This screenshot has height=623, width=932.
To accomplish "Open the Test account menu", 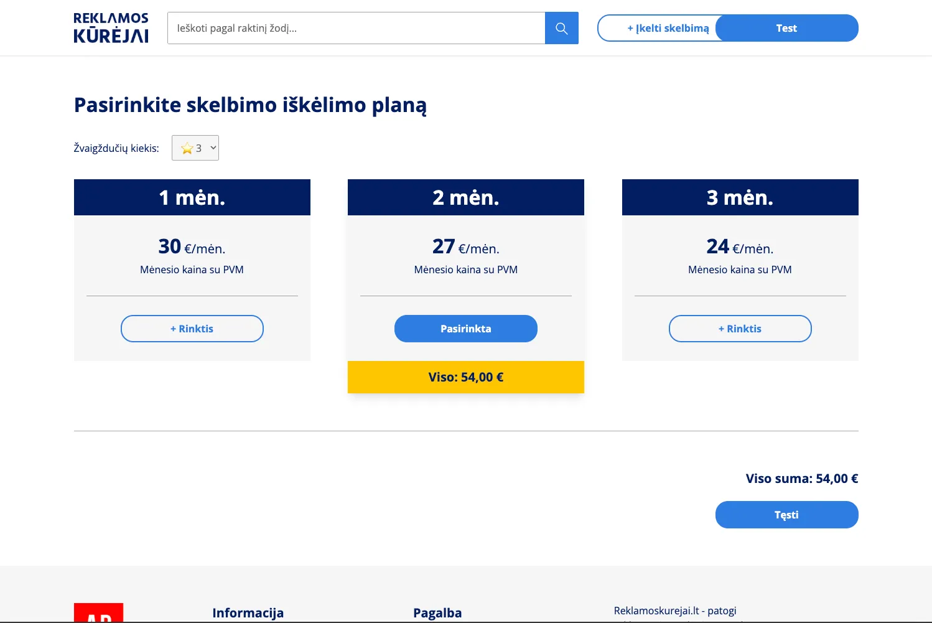I will 786,27.
